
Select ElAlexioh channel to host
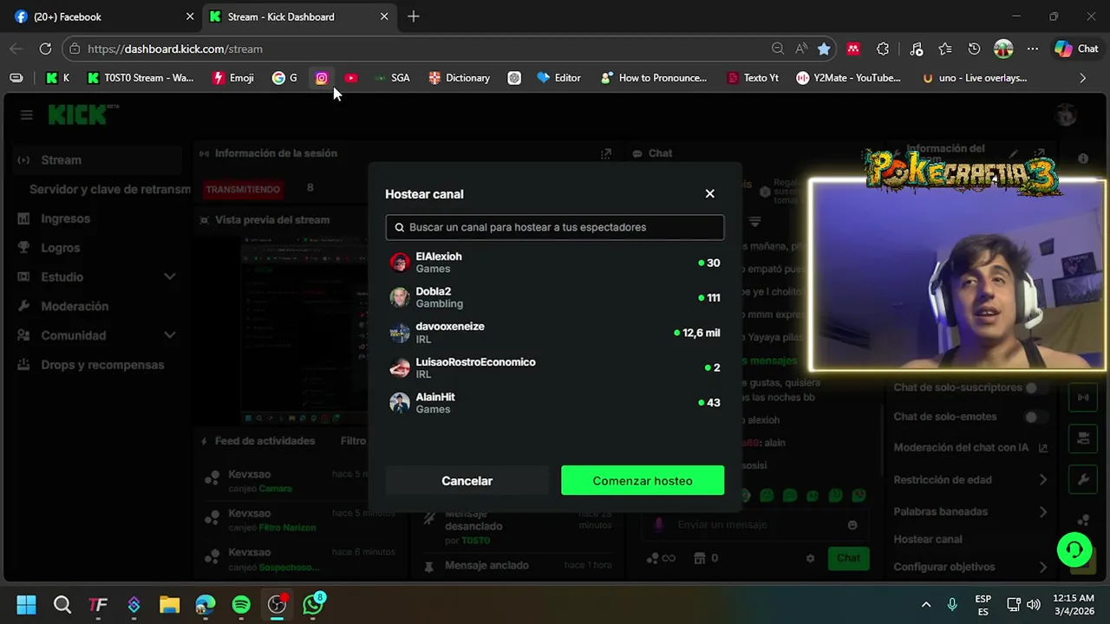point(555,263)
